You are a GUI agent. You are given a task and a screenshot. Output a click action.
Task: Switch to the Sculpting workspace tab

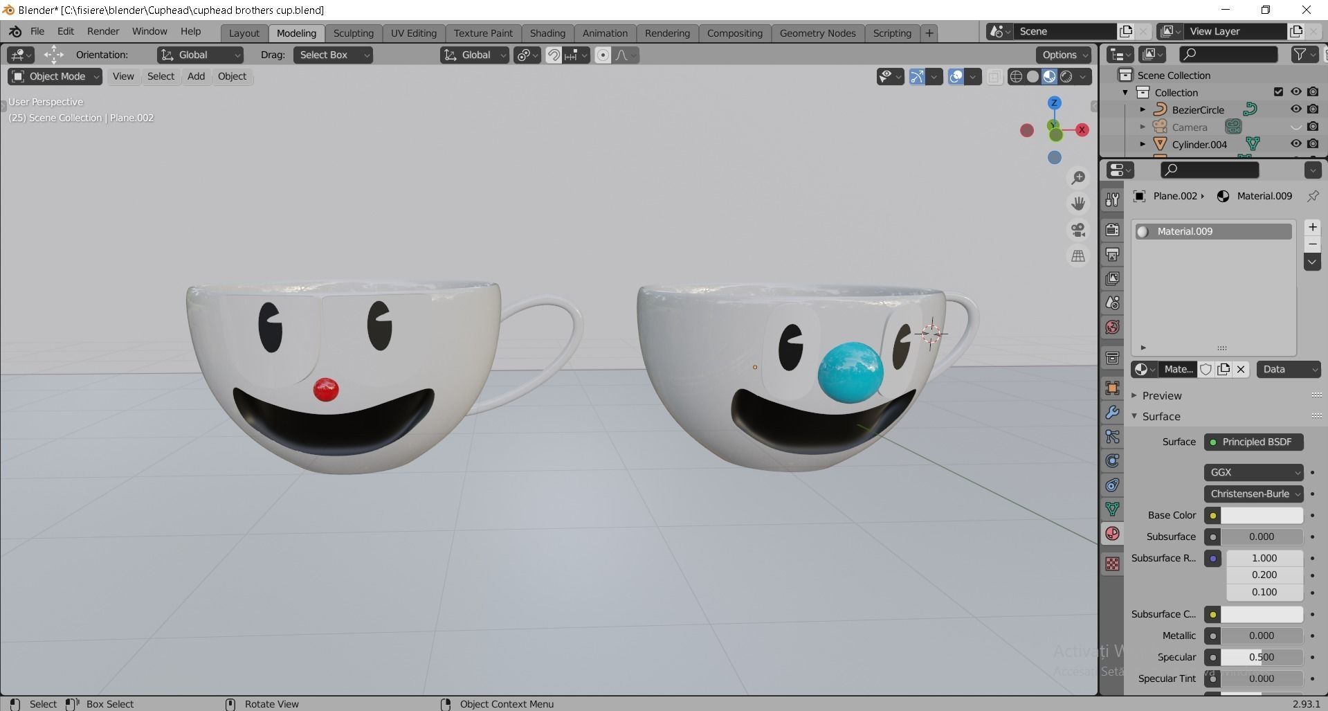click(353, 33)
